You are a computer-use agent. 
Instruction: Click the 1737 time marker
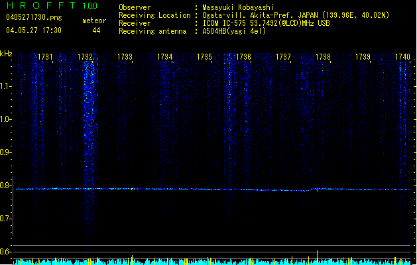coord(283,57)
